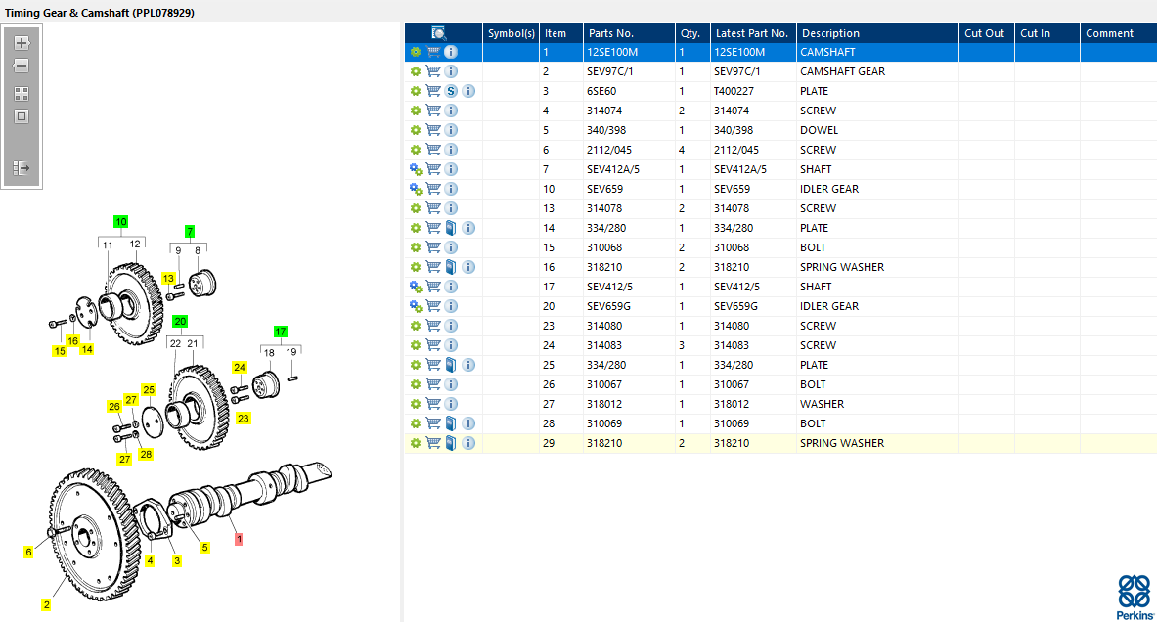Screen dimensions: 1157x622
Task: Sort by Latest Part No. column header
Action: (753, 33)
